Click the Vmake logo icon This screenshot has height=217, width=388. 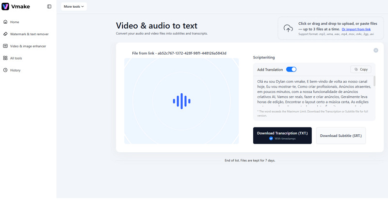point(5,6)
